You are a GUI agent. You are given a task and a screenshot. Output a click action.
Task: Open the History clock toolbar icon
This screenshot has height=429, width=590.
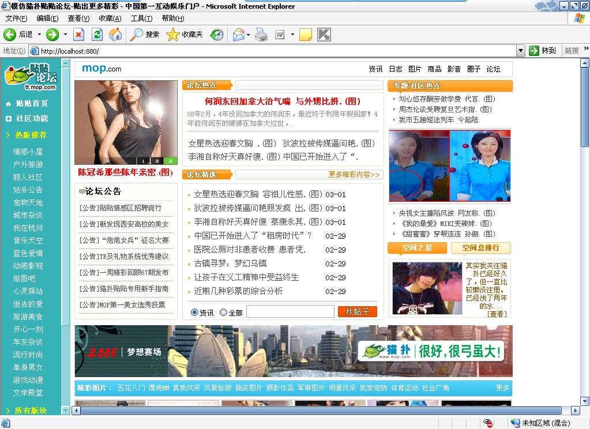(217, 35)
